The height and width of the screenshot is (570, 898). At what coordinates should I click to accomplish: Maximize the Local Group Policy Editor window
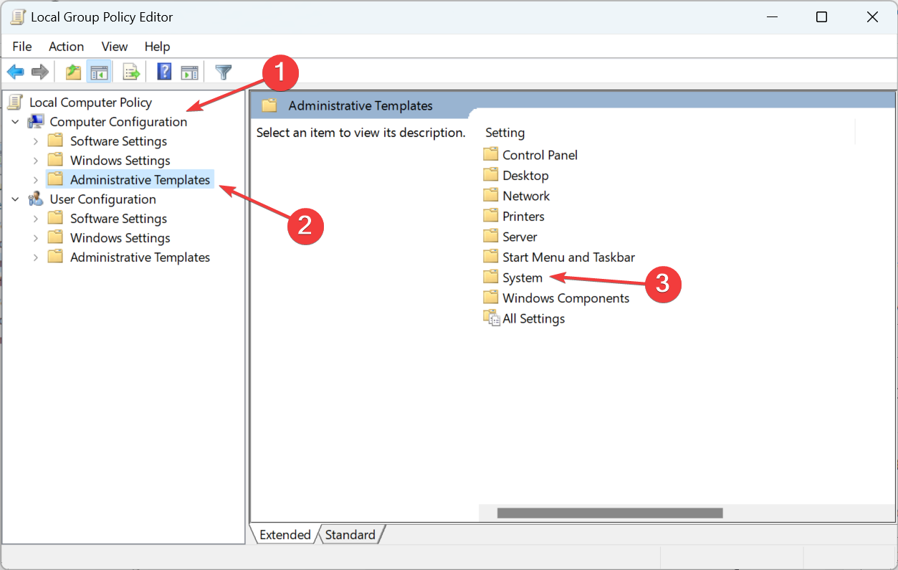tap(822, 17)
